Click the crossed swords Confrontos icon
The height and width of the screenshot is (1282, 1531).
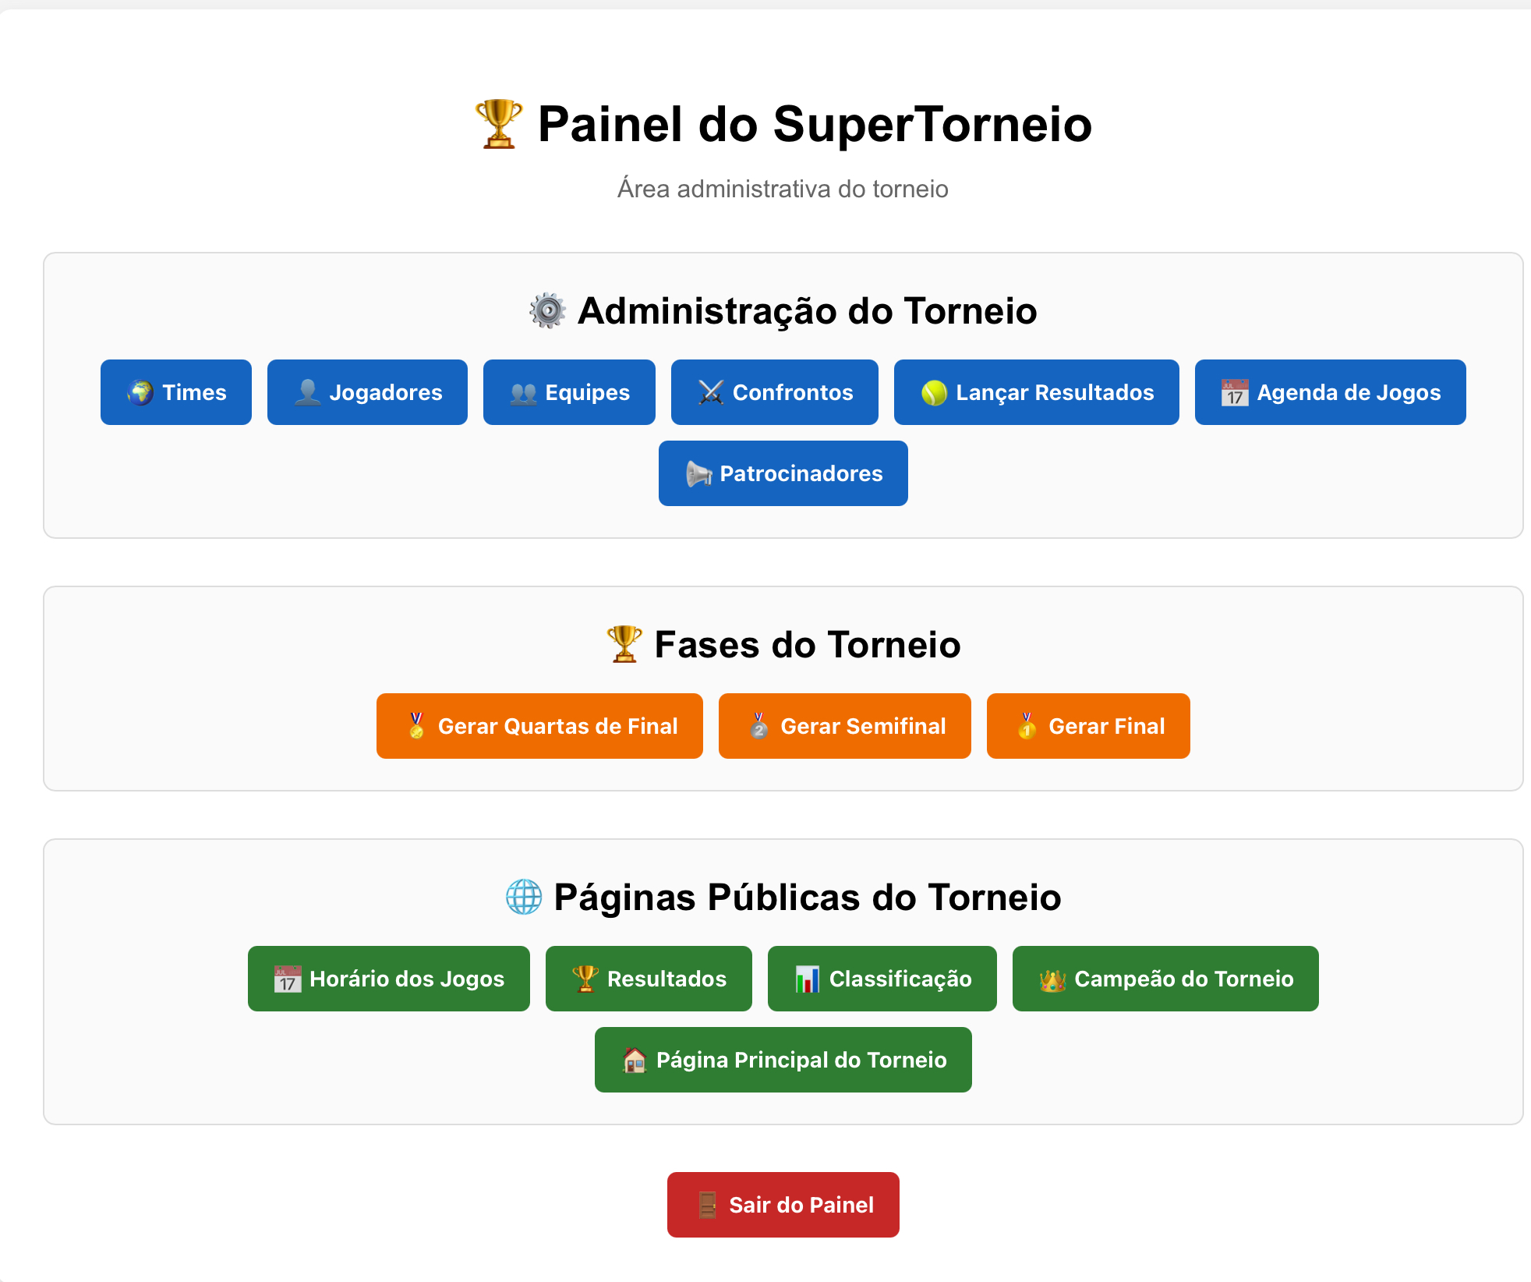[711, 392]
